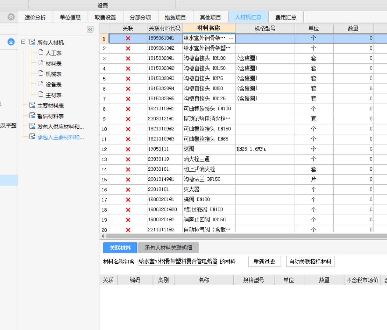Image resolution: width=387 pixels, height=330 pixels.
Task: Click code cell 23010101
Action: pos(165,189)
